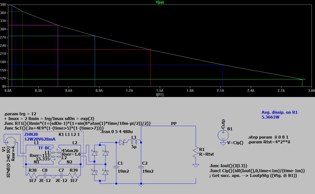The width and height of the screenshot is (315, 194).
Task: Click the .param trg = 12 text
Action: [20, 115]
